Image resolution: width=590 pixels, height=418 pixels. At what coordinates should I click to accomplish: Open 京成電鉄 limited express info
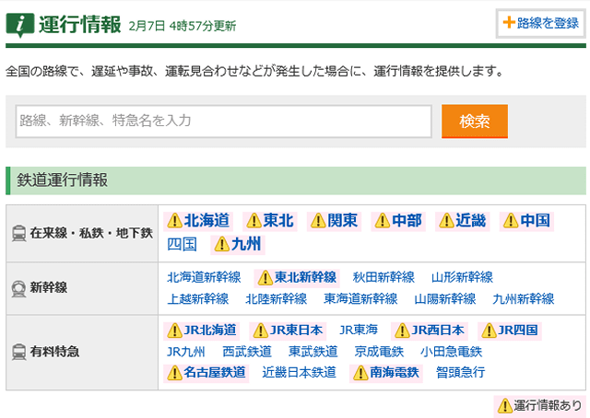coord(379,353)
